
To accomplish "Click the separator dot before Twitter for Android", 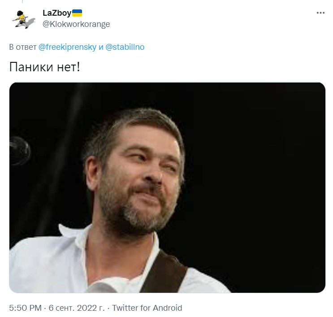I will 108,308.
